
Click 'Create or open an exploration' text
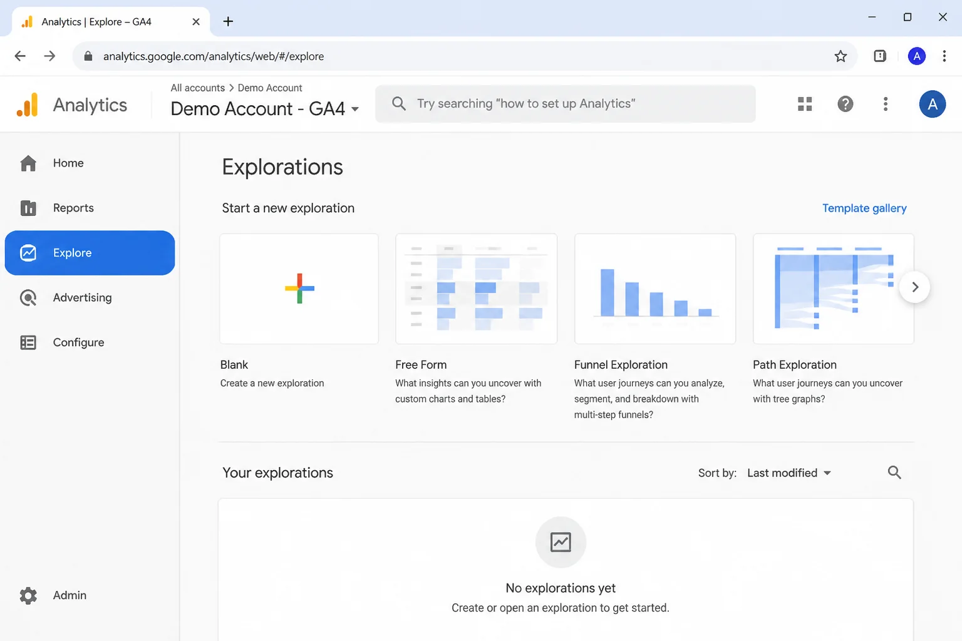[x=561, y=608]
